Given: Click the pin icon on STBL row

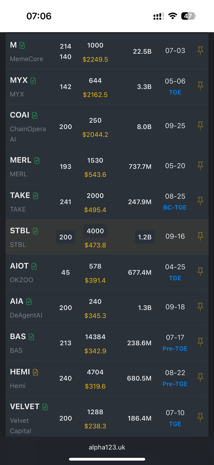Looking at the screenshot, I should coord(200,236).
